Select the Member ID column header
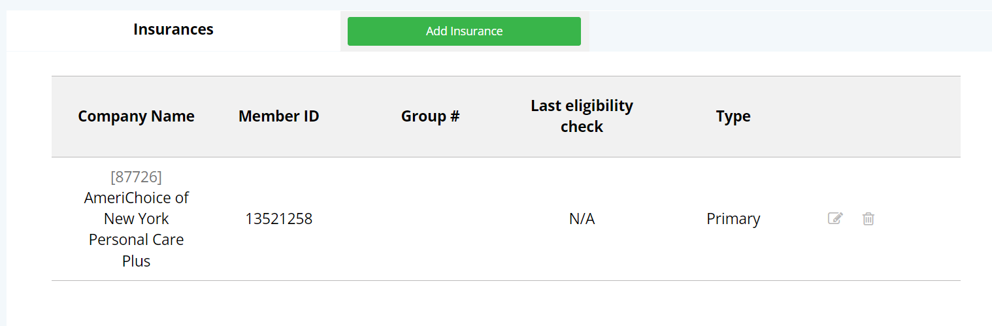 point(279,116)
